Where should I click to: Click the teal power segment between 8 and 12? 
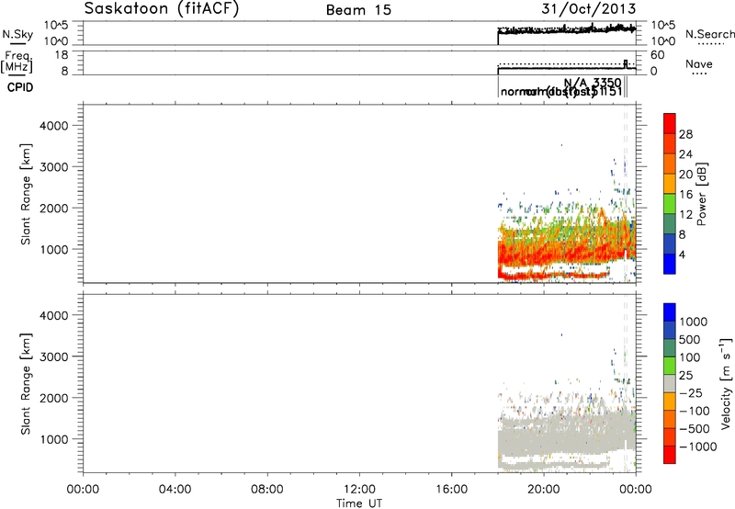670,224
